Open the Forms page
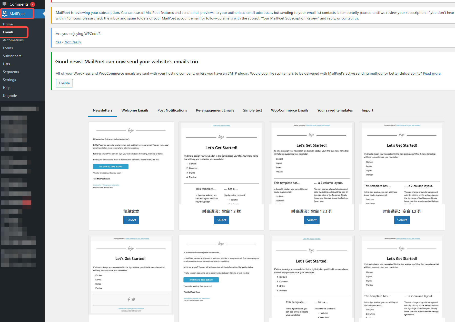 (x=8, y=48)
